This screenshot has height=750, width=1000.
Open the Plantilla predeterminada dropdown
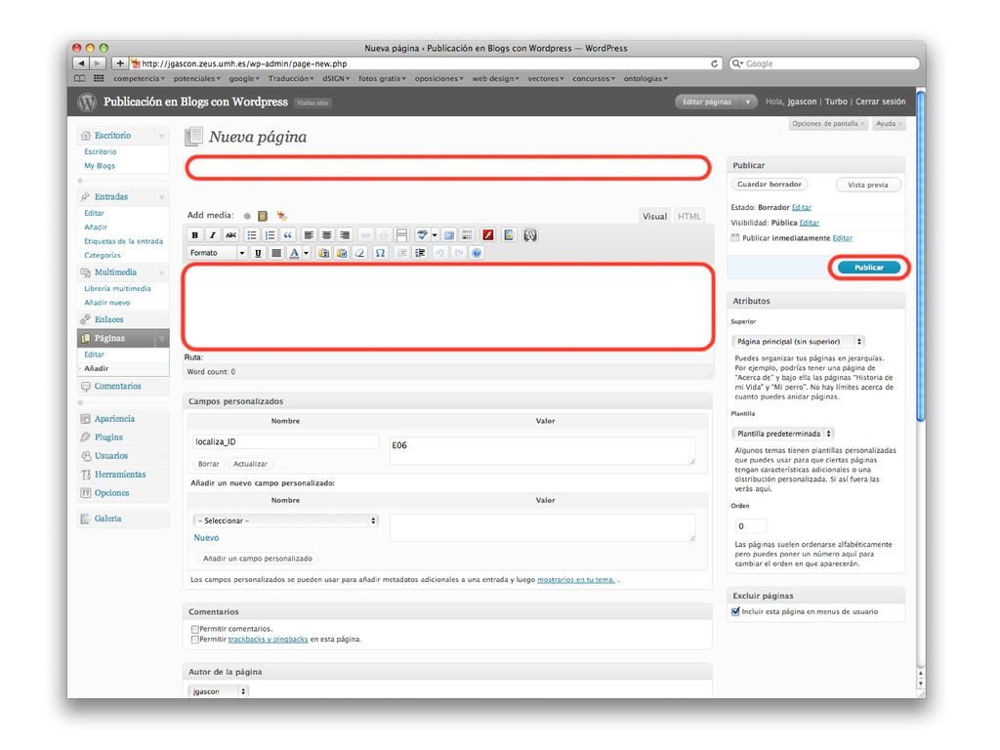[782, 434]
